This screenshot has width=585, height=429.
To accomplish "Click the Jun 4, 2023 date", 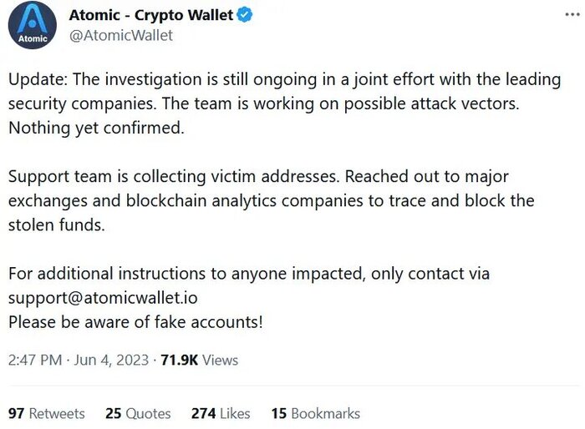I will 110,361.
